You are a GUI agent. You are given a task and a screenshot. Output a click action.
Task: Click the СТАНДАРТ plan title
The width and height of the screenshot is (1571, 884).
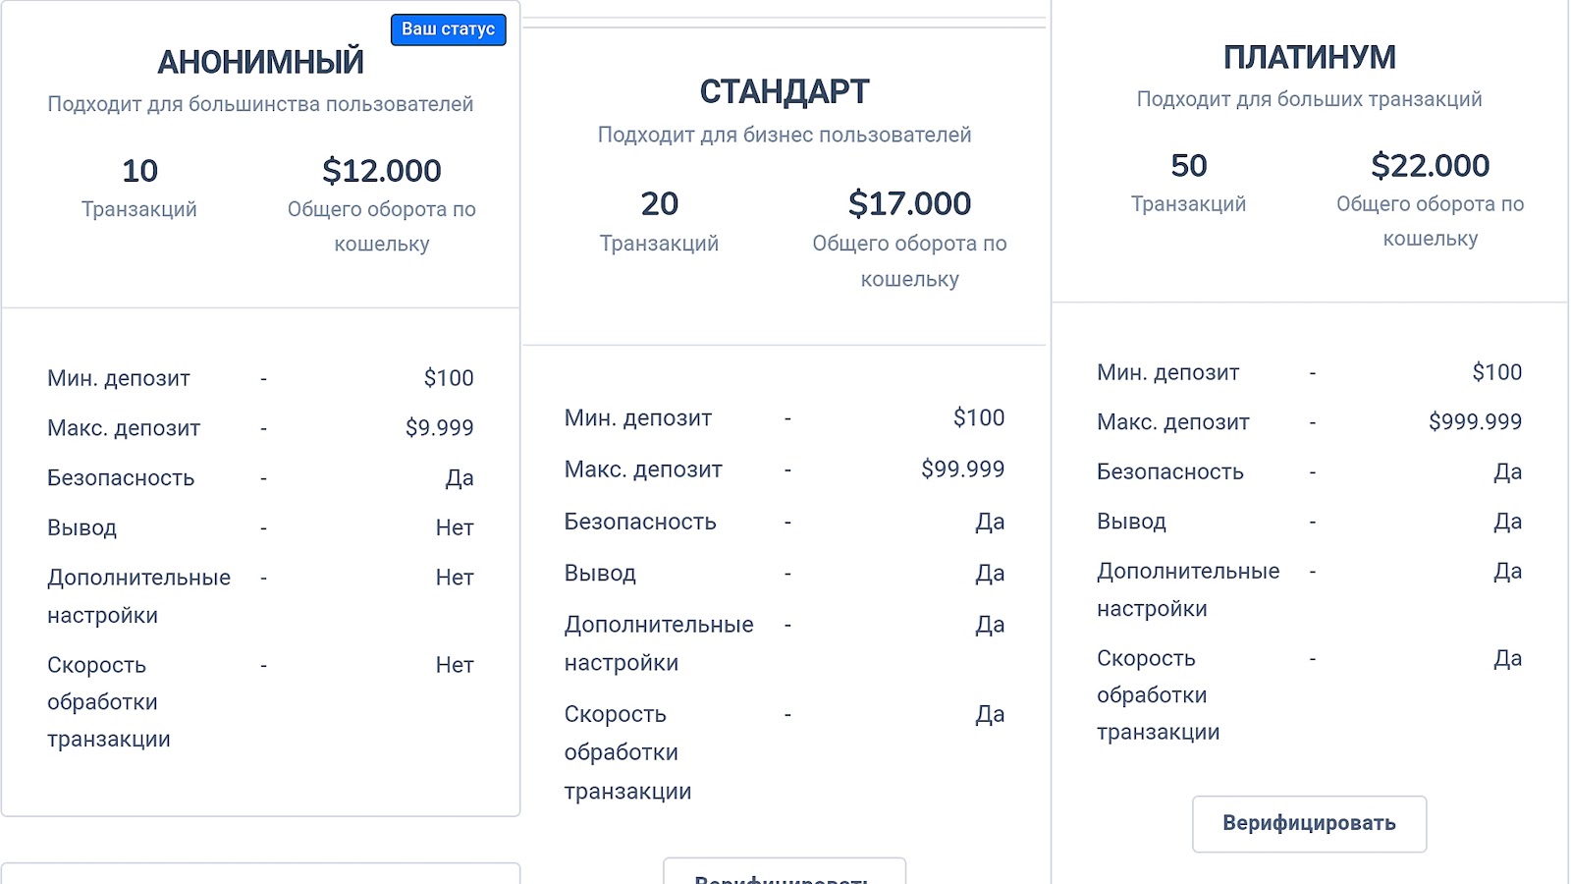pyautogui.click(x=784, y=91)
